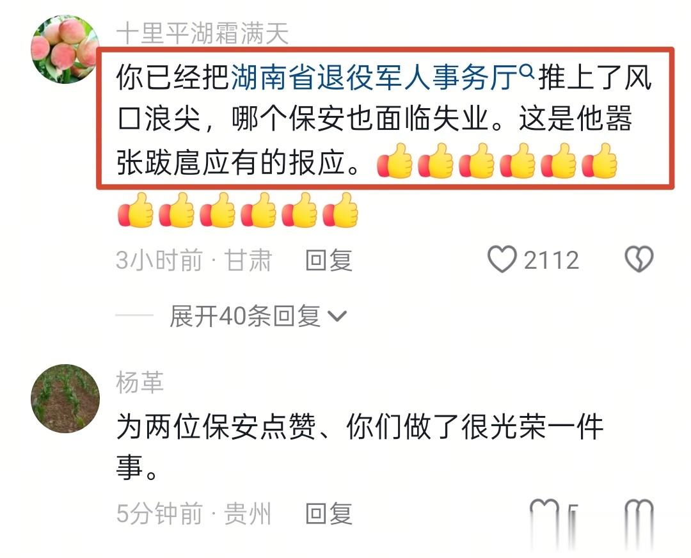Tap the broken heart dislike on first comment
The height and width of the screenshot is (558, 691).
(639, 259)
